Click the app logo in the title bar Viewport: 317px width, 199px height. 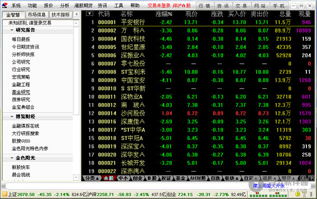click(x=4, y=5)
